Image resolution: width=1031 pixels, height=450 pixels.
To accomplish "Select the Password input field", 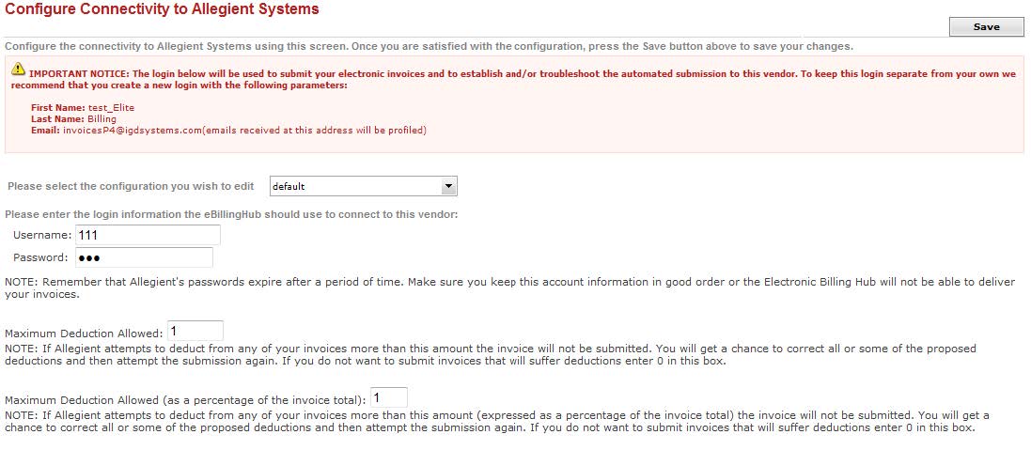I will tap(144, 257).
